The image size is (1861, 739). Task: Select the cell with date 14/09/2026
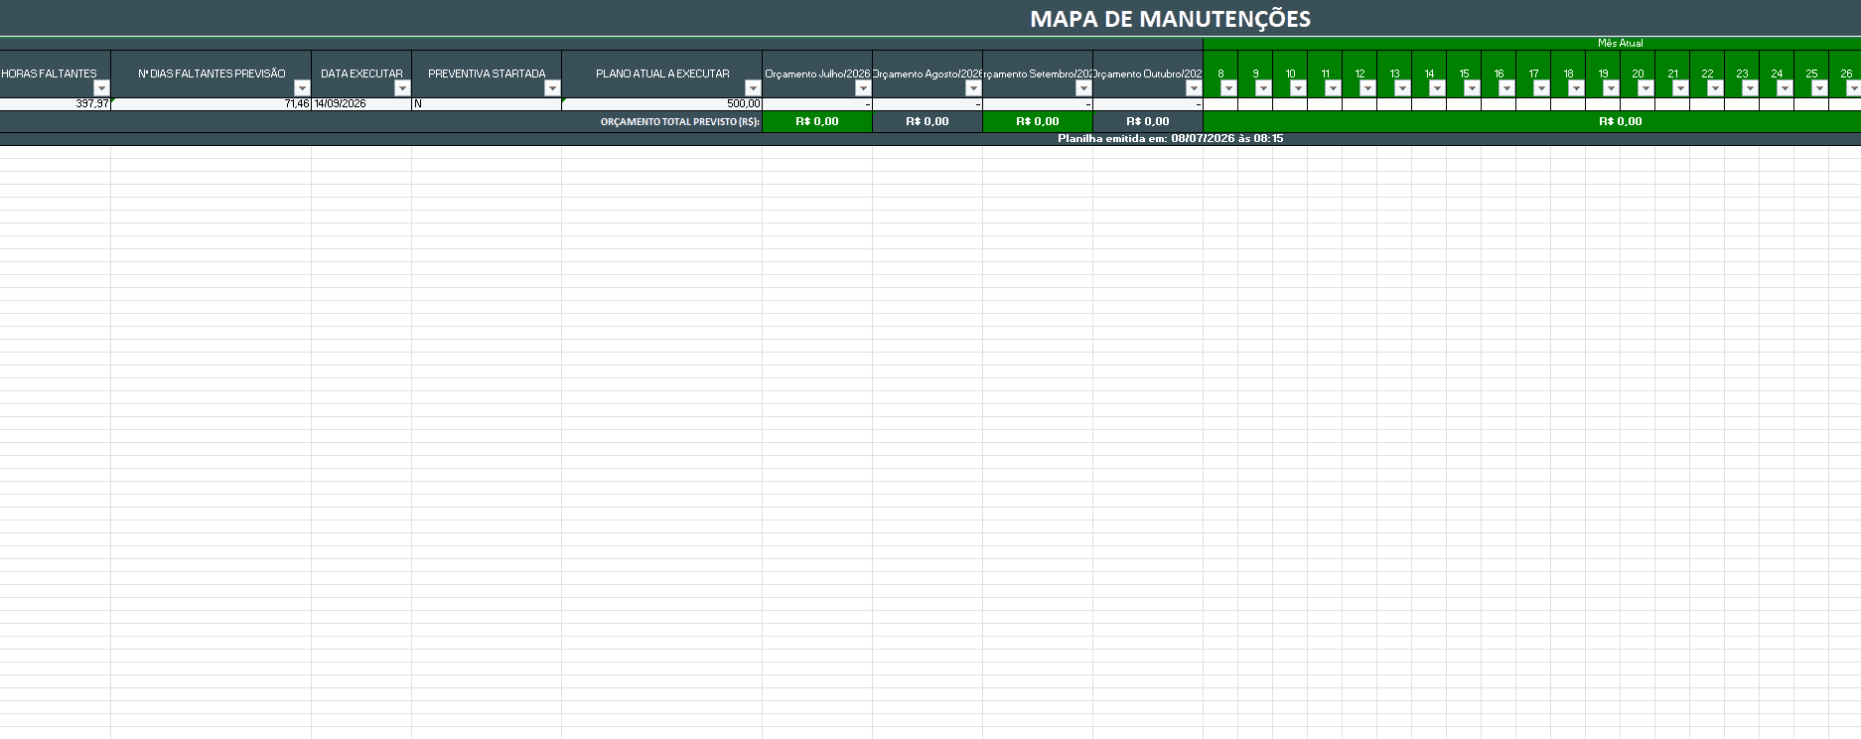(x=361, y=103)
